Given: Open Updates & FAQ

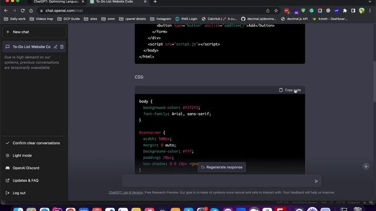Looking at the screenshot, I should coord(34,181).
